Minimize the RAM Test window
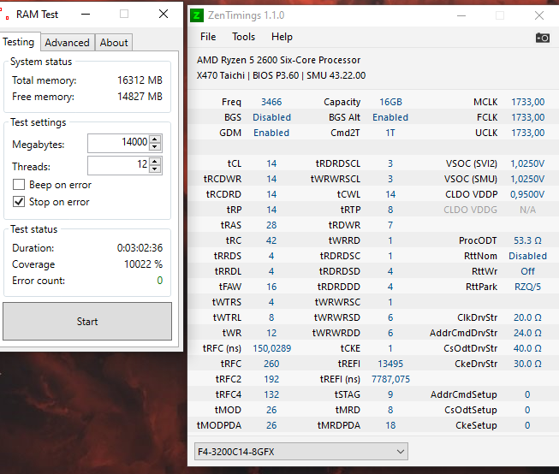 [86, 15]
